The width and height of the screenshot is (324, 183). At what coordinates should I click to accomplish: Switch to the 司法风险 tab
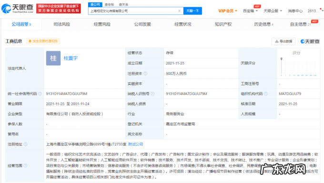click(x=61, y=24)
